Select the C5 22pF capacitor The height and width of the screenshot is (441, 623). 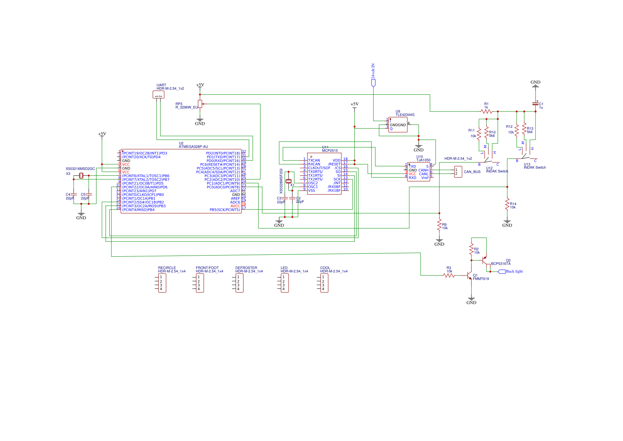coord(89,194)
